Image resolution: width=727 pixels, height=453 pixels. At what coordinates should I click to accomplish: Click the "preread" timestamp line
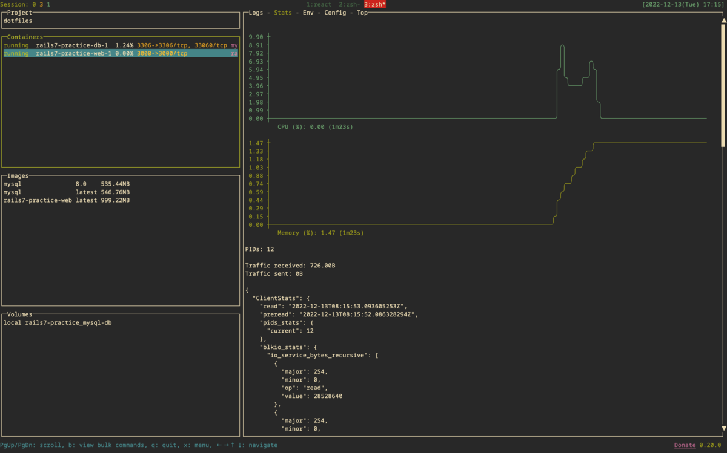[x=339, y=314]
